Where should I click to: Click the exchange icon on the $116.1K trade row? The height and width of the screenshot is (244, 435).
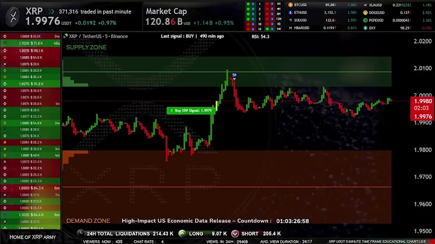click(x=5, y=51)
